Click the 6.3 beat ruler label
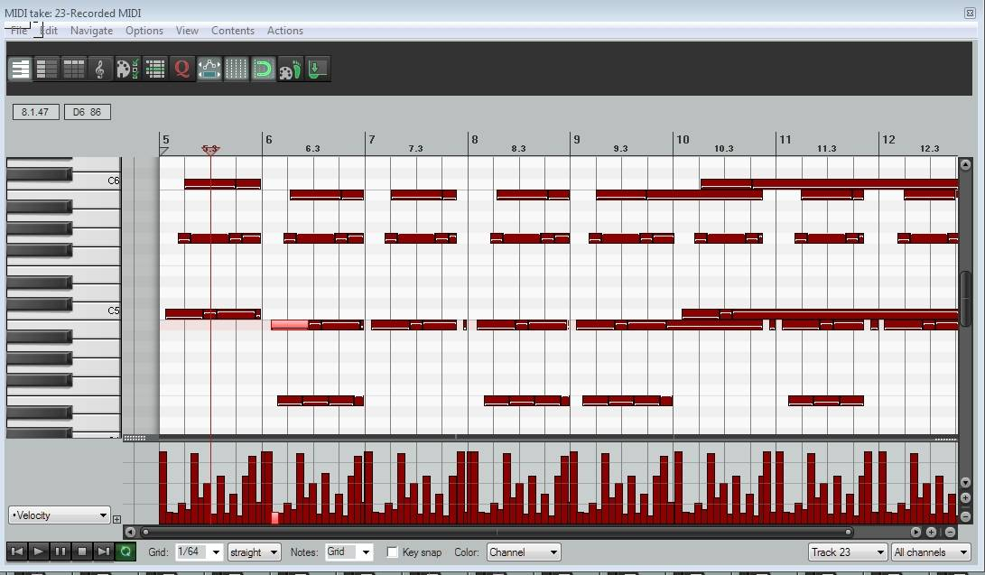This screenshot has width=985, height=575. coord(313,148)
